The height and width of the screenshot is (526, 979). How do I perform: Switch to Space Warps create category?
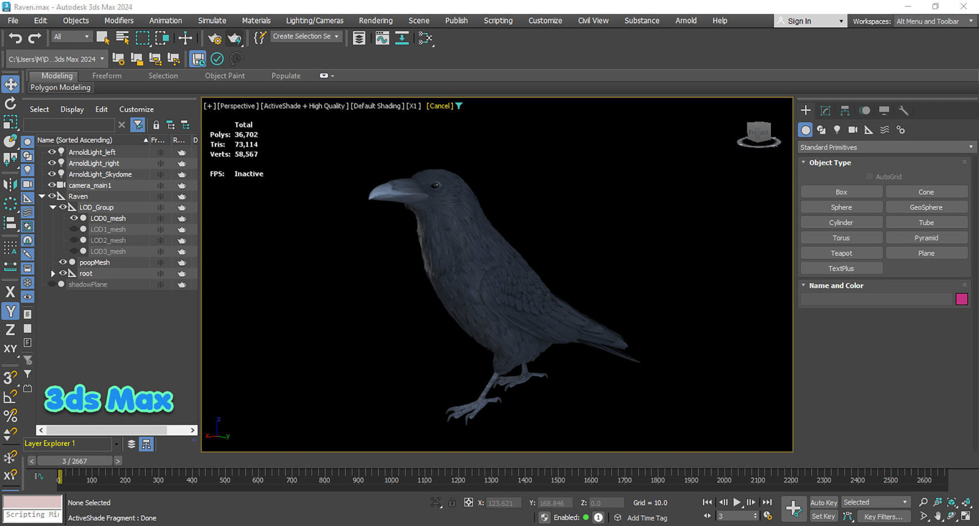click(884, 130)
